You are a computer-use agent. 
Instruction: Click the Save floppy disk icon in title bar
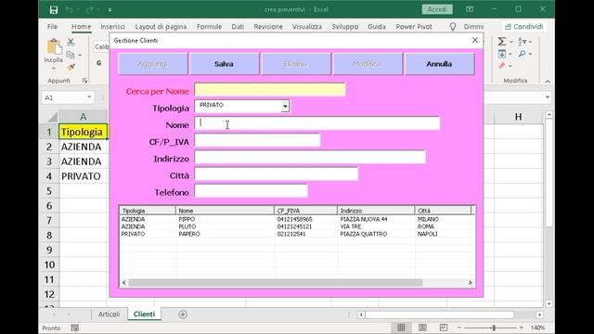point(54,10)
